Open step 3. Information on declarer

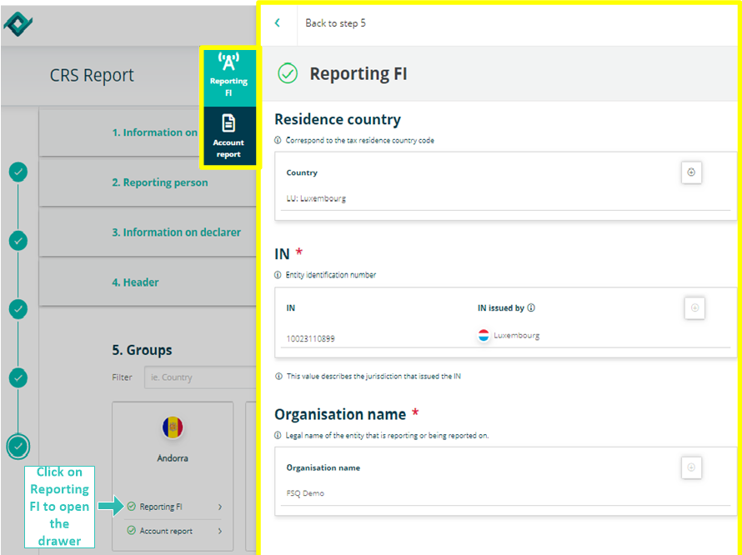tap(176, 232)
